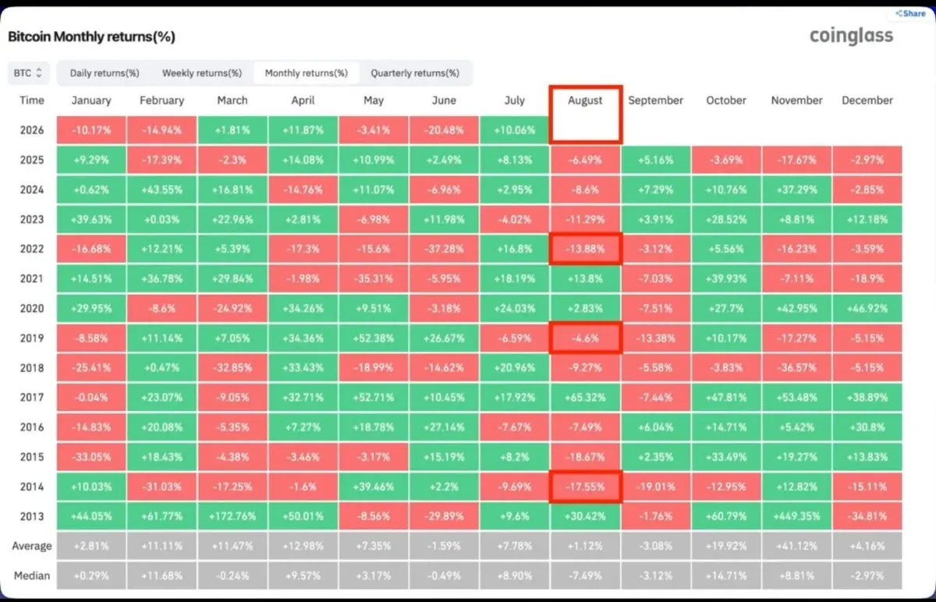Select the 2019 August -4.6% cell
Image resolution: width=936 pixels, height=602 pixels.
[586, 338]
